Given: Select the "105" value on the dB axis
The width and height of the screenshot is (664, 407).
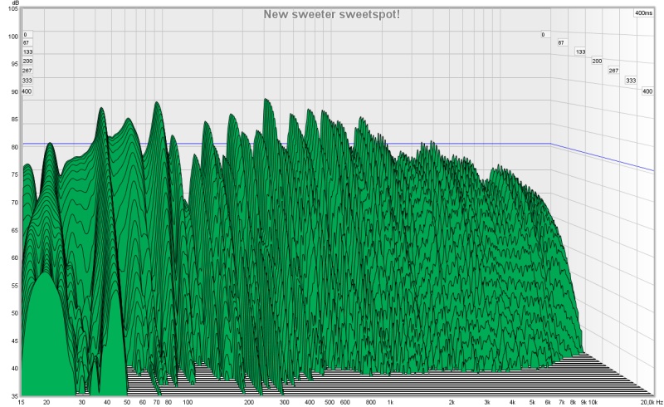Looking at the screenshot, I should 13,9.
